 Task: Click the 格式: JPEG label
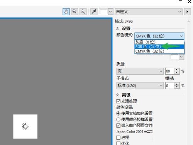coord(124,21)
